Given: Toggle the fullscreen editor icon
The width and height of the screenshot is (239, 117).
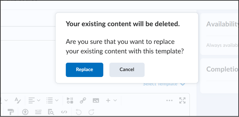Looking at the screenshot, I should pyautogui.click(x=182, y=101).
